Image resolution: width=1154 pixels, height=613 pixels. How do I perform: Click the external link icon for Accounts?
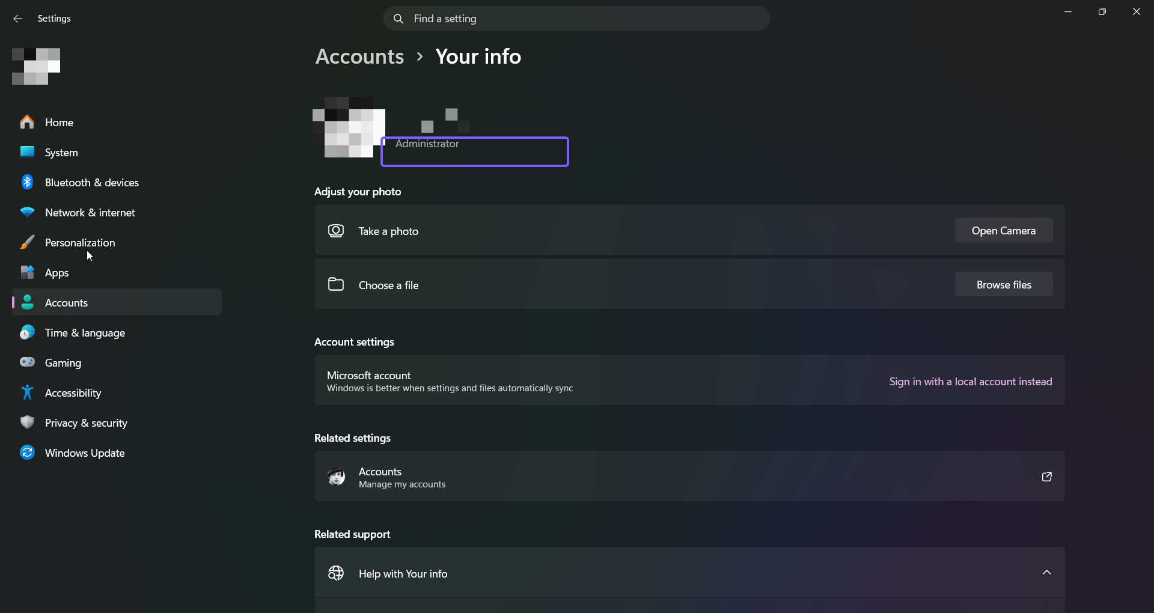pos(1046,477)
